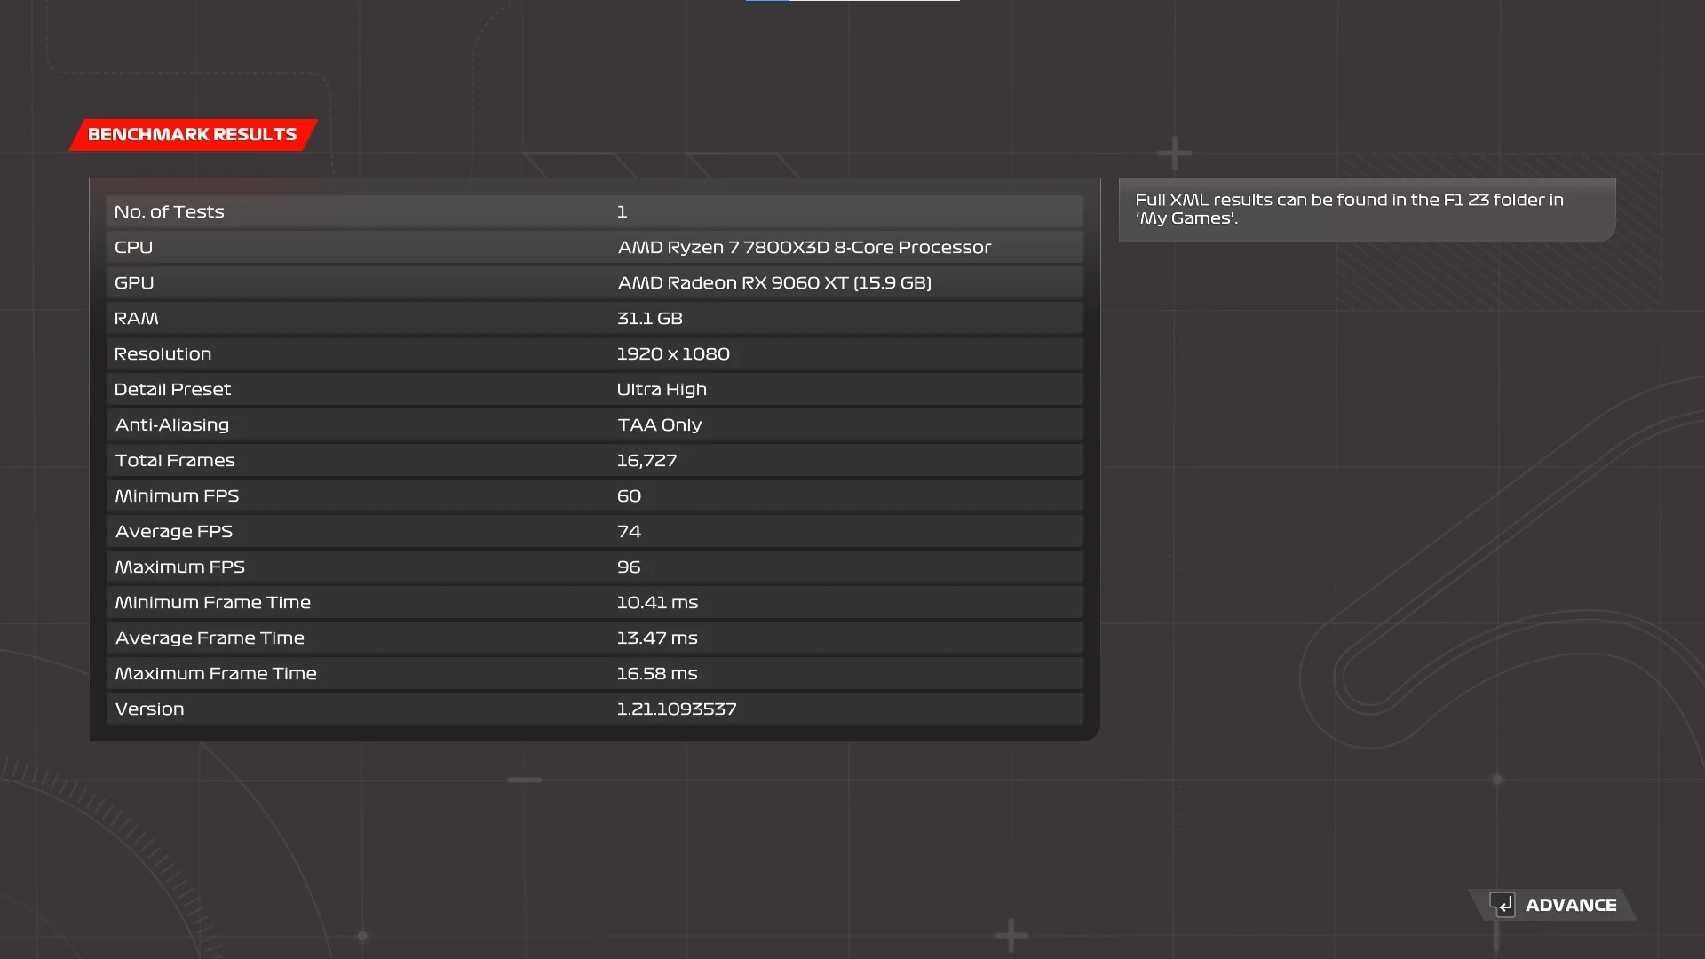Click the Advance enter-key icon
The image size is (1705, 959).
pos(1502,905)
